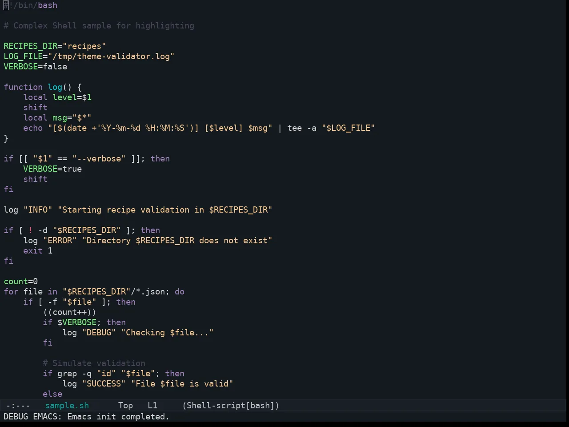
Task: Click the '/*.json' glob pattern
Action: [x=148, y=292]
